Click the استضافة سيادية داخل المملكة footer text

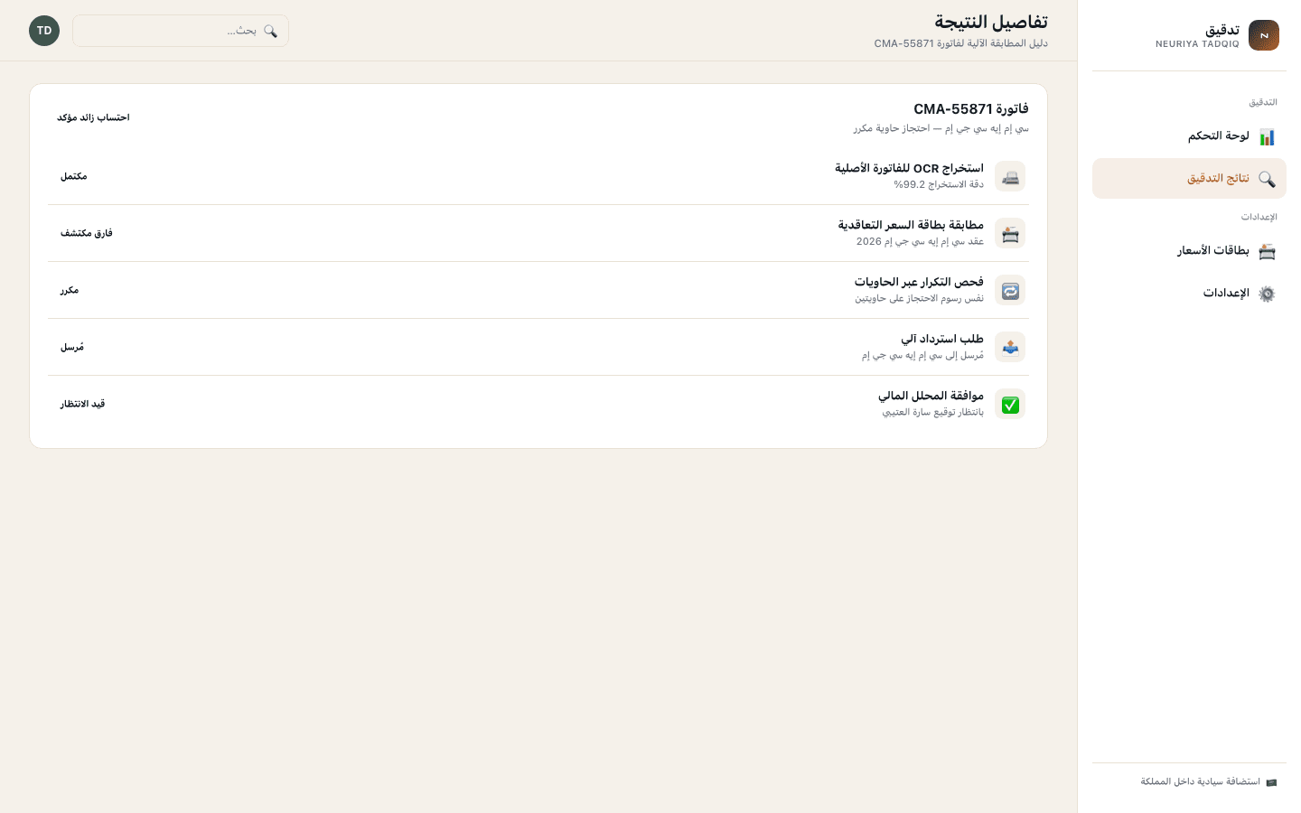(1200, 782)
